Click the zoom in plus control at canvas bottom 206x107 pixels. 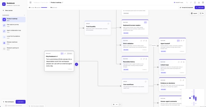tap(114, 104)
